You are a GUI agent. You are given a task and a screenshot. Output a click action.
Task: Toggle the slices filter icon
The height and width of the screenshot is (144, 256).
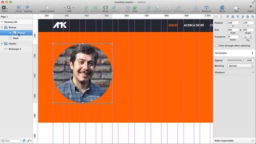click(x=24, y=140)
